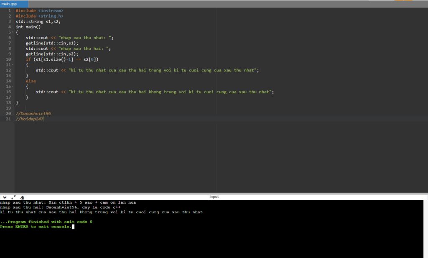Collapse the code fold at line 11
The image size is (428, 258).
point(13,65)
